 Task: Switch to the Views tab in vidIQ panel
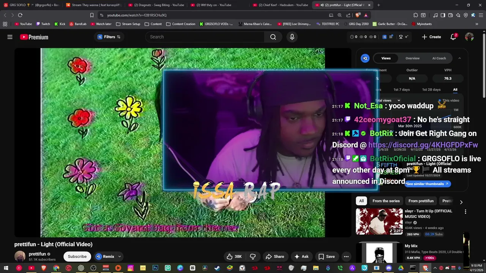[x=386, y=58]
